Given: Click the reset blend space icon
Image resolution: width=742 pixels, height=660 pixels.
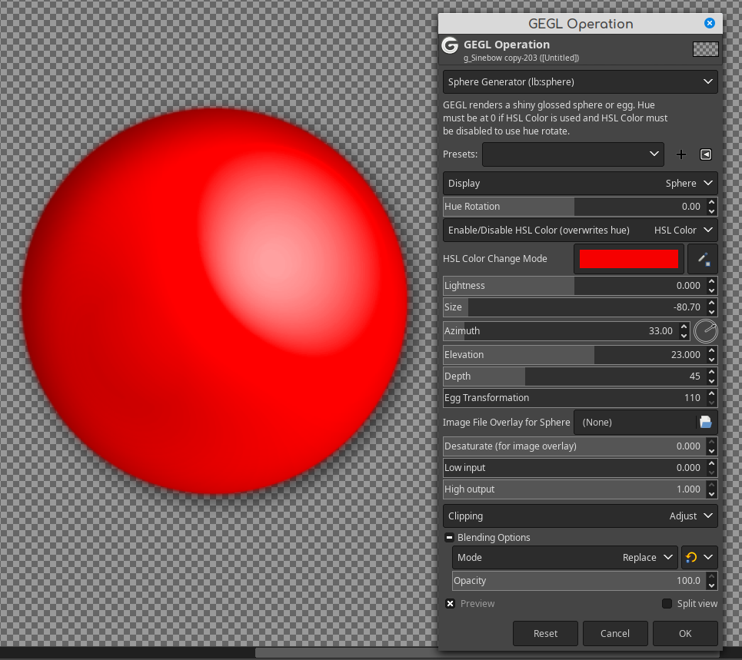Looking at the screenshot, I should tap(691, 557).
